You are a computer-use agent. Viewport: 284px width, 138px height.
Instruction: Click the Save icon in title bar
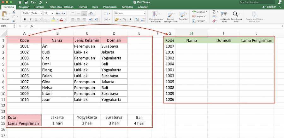point(26,2)
